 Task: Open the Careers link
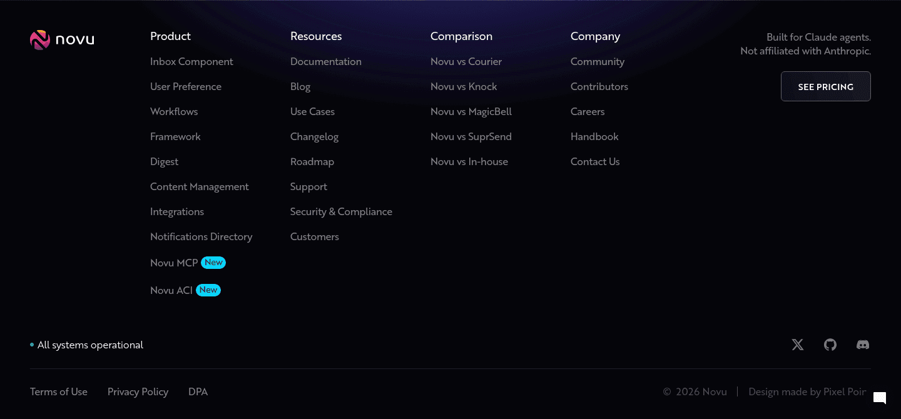pos(588,111)
